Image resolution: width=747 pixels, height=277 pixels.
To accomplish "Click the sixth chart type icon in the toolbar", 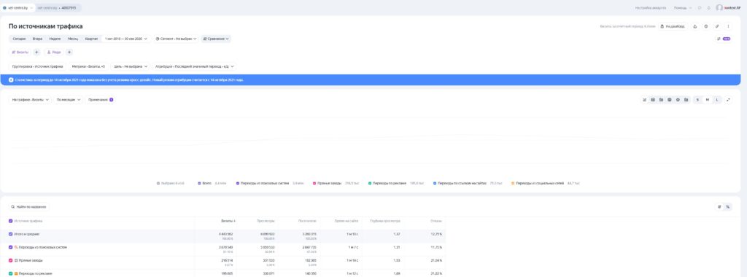I will tap(686, 99).
